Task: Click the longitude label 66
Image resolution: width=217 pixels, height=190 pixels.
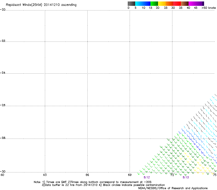Action: pyautogui.click(x=87, y=175)
